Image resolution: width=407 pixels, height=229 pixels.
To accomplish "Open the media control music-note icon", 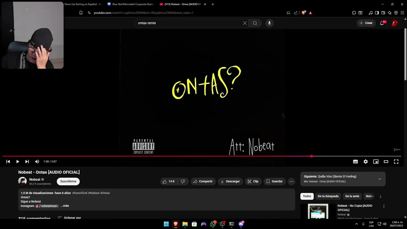I will 370,13.
